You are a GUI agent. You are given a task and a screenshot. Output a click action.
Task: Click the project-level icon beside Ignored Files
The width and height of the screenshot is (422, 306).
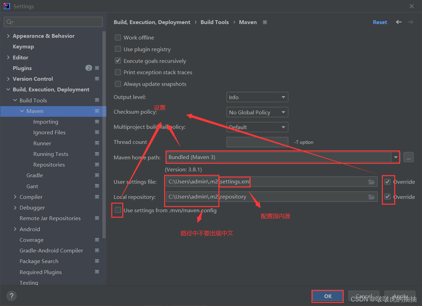[x=97, y=132]
